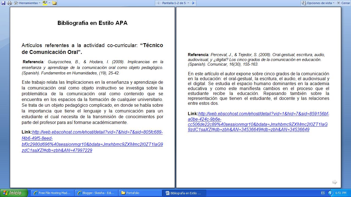Open the highlighter color selector
Image resolution: width=351 pixels, height=197 pixels.
[49, 3]
